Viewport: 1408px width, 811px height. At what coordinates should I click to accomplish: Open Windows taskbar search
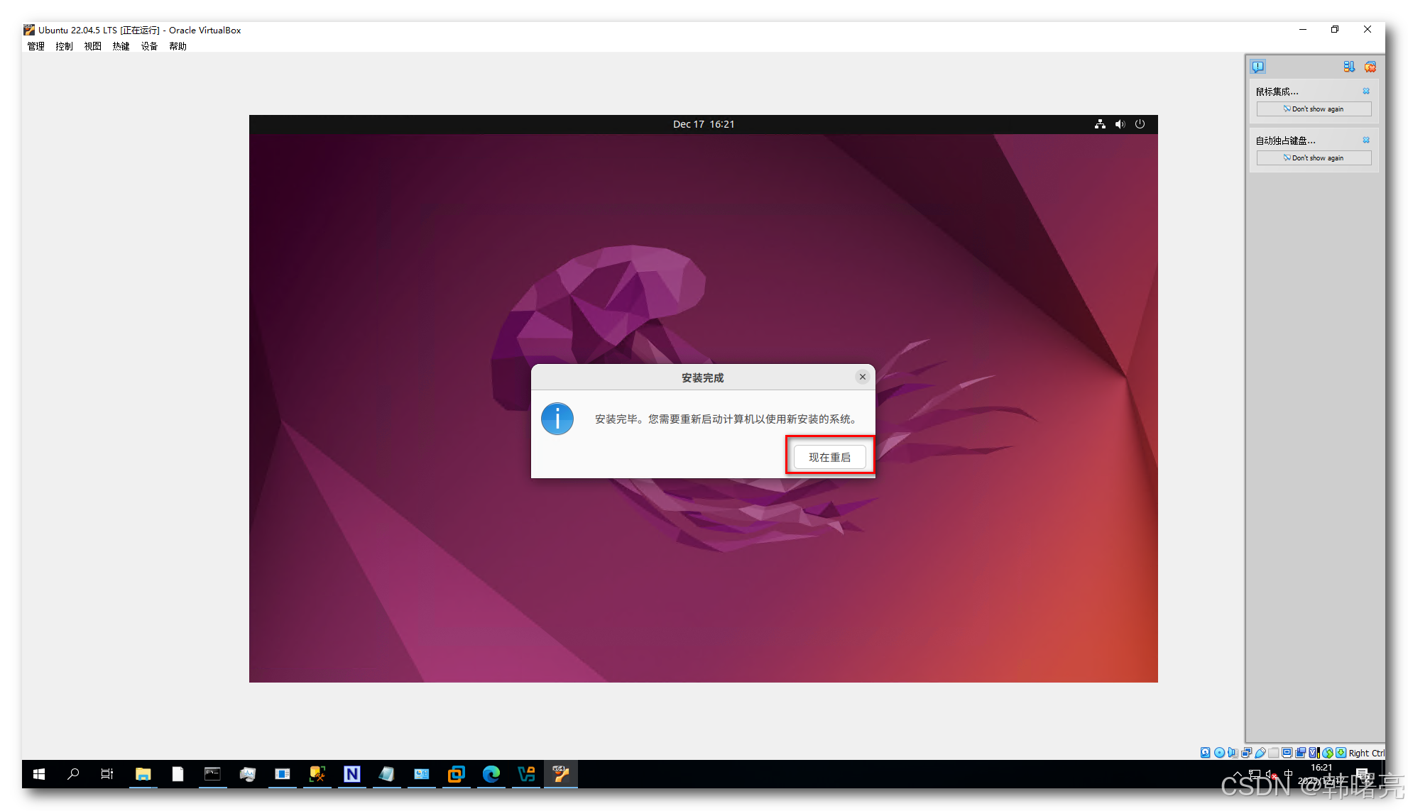(73, 774)
